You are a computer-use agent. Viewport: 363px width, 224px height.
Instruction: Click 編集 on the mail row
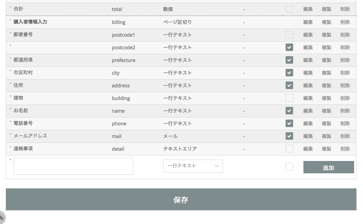(x=308, y=136)
